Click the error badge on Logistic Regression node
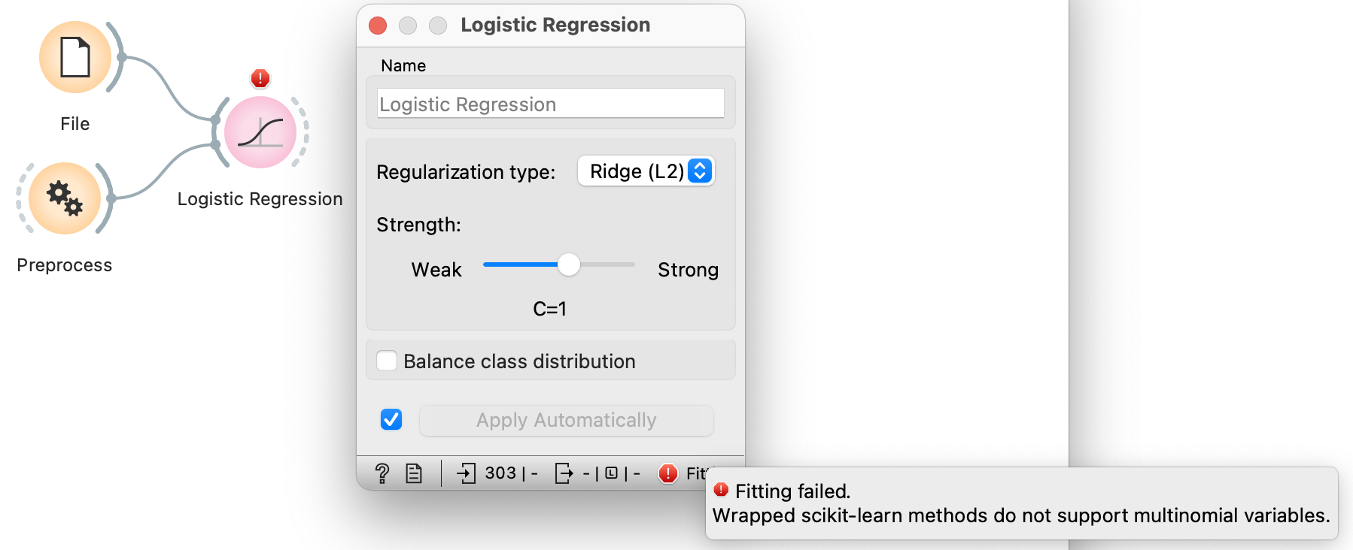 pyautogui.click(x=259, y=78)
